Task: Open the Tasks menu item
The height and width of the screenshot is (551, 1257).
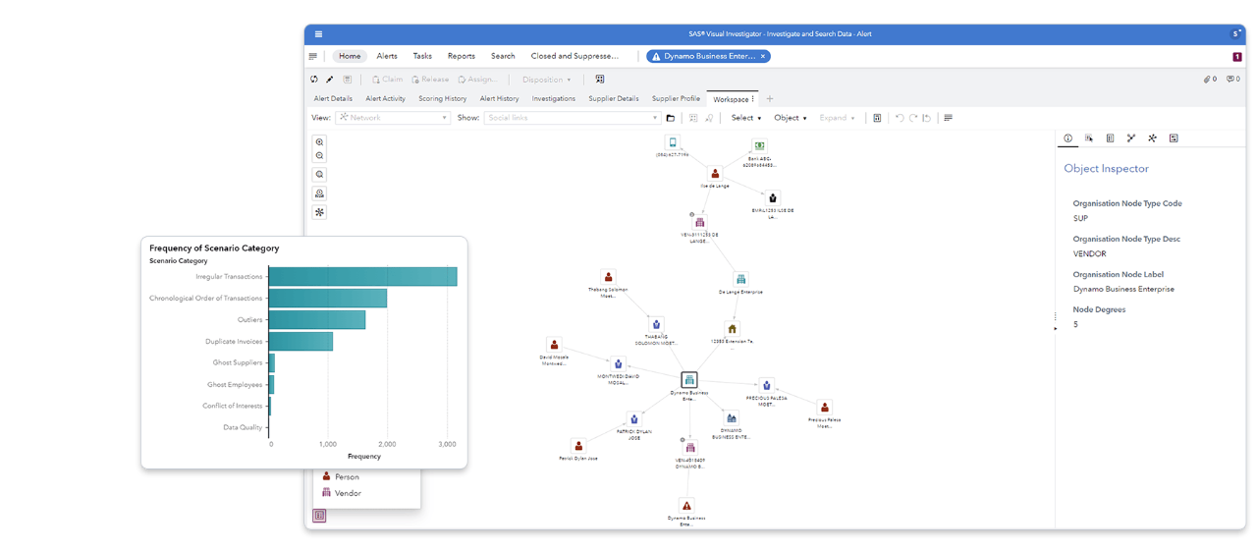Action: pos(422,56)
